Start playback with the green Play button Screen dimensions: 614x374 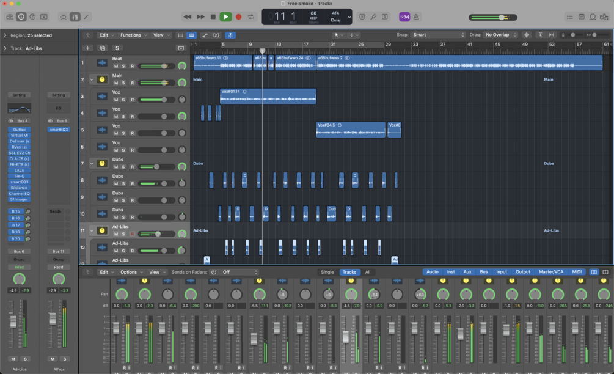tap(225, 17)
